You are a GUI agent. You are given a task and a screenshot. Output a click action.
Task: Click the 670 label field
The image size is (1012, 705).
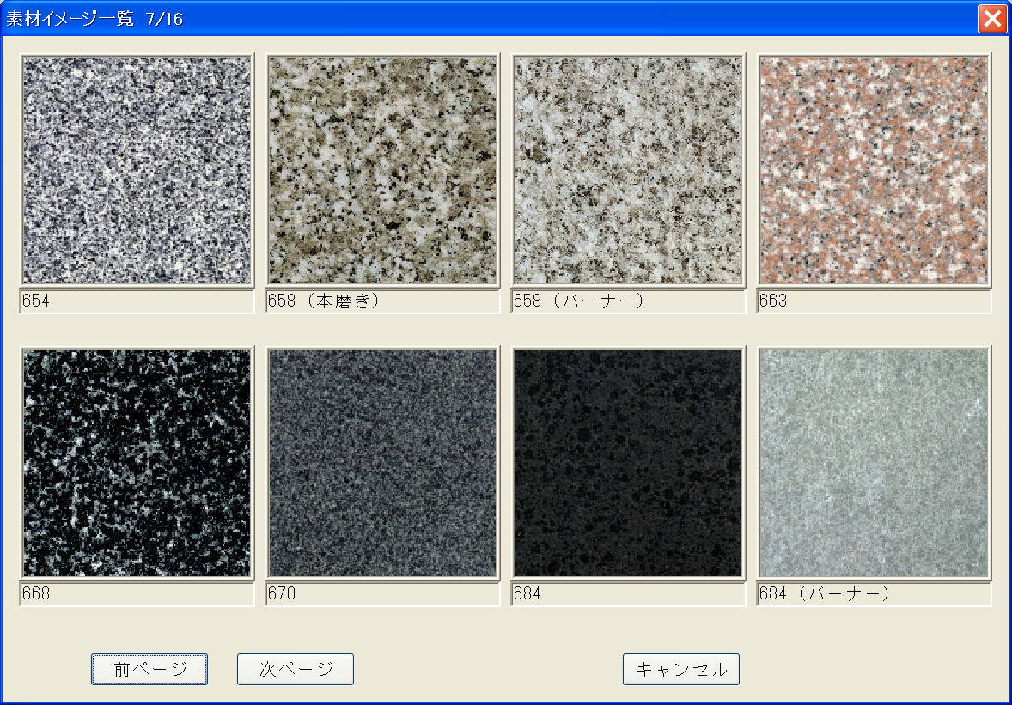coord(383,594)
